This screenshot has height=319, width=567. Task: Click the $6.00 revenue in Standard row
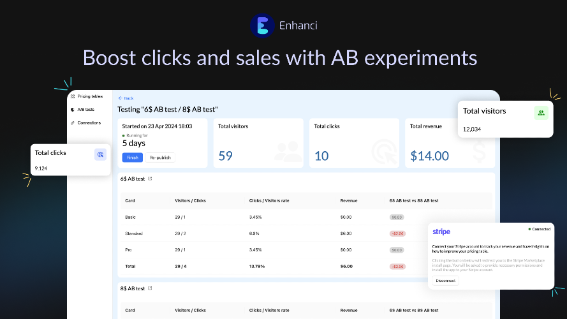pyautogui.click(x=346, y=234)
